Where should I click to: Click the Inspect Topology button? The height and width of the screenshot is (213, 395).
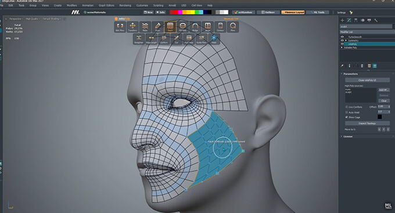(367, 124)
